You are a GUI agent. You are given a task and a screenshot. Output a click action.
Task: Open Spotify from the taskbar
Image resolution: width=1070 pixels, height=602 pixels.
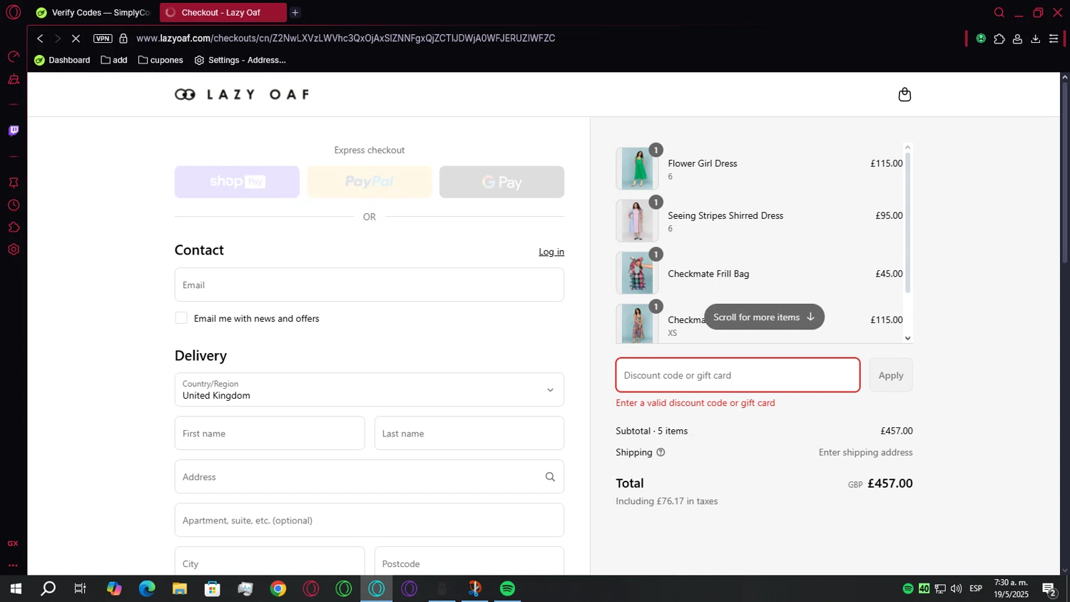point(507,588)
